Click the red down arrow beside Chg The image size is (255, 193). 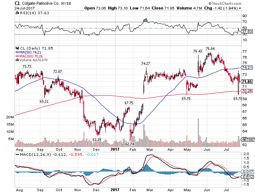click(240, 8)
